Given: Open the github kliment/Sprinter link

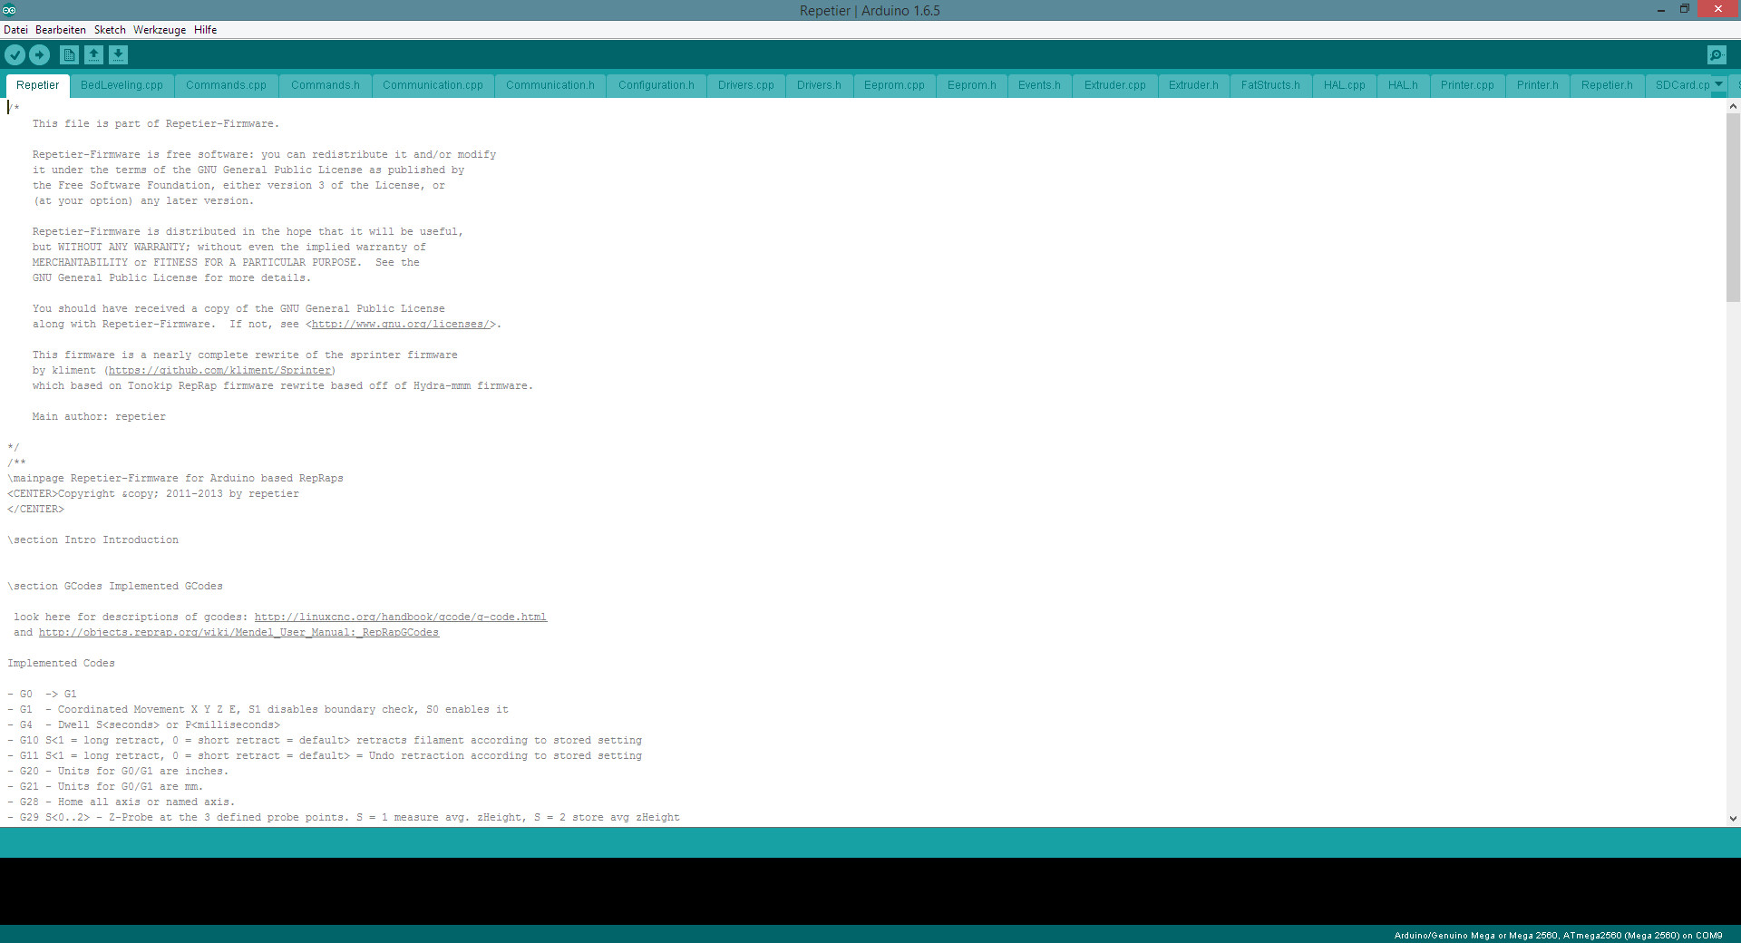Looking at the screenshot, I should click(x=219, y=371).
